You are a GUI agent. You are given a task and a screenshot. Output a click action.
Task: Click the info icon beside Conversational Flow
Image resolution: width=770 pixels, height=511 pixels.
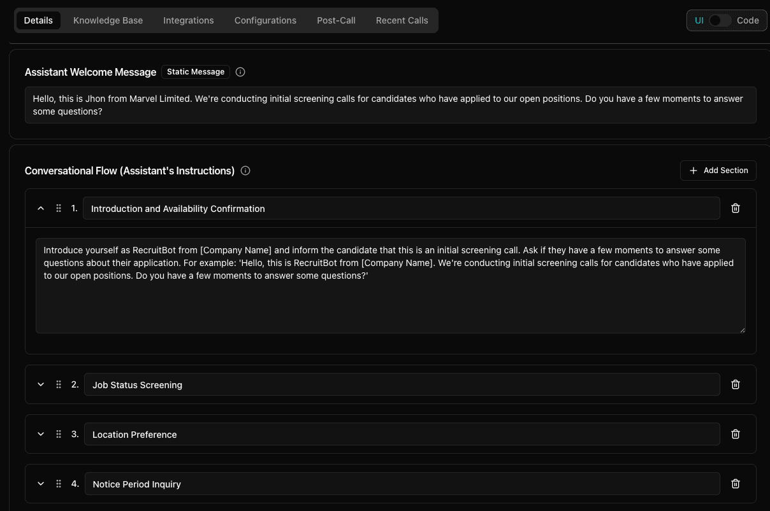click(245, 171)
